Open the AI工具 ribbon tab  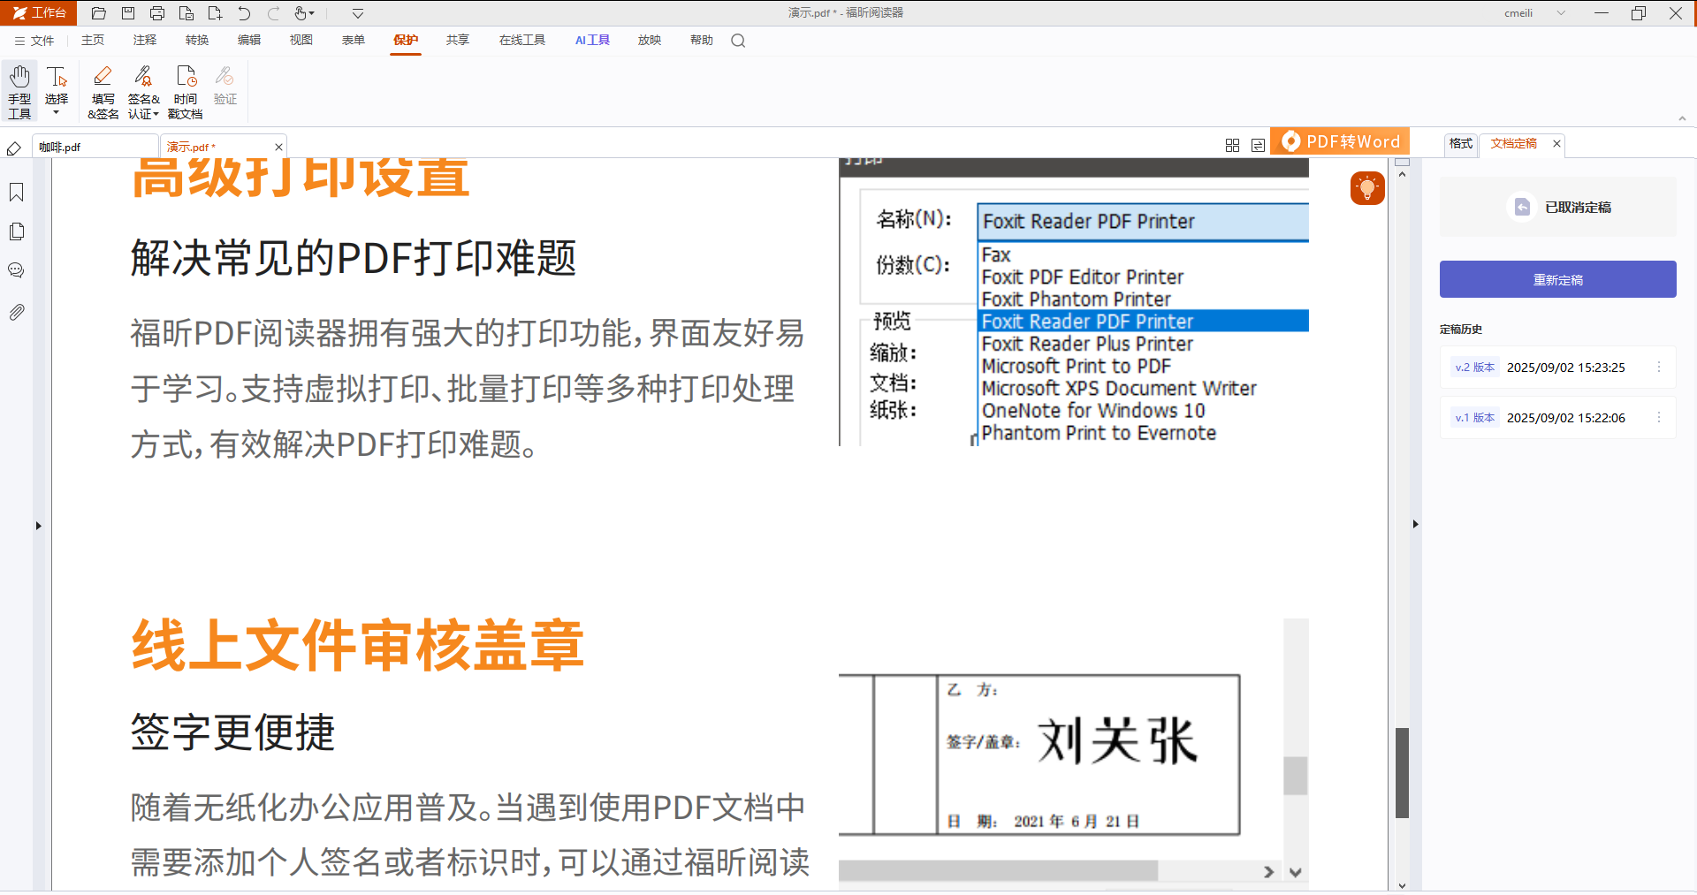coord(592,41)
